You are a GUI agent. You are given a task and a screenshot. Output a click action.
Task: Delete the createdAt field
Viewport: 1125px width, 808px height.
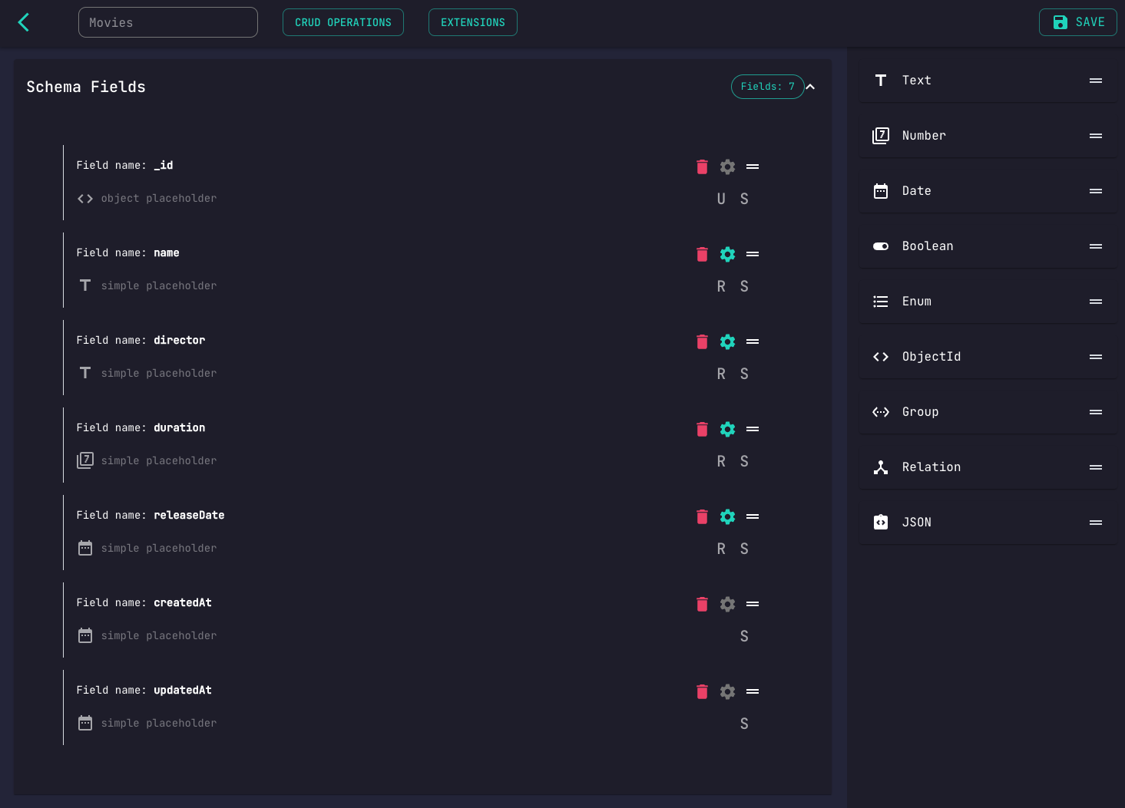(702, 604)
